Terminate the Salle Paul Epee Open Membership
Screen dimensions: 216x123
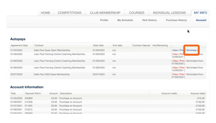(191, 50)
